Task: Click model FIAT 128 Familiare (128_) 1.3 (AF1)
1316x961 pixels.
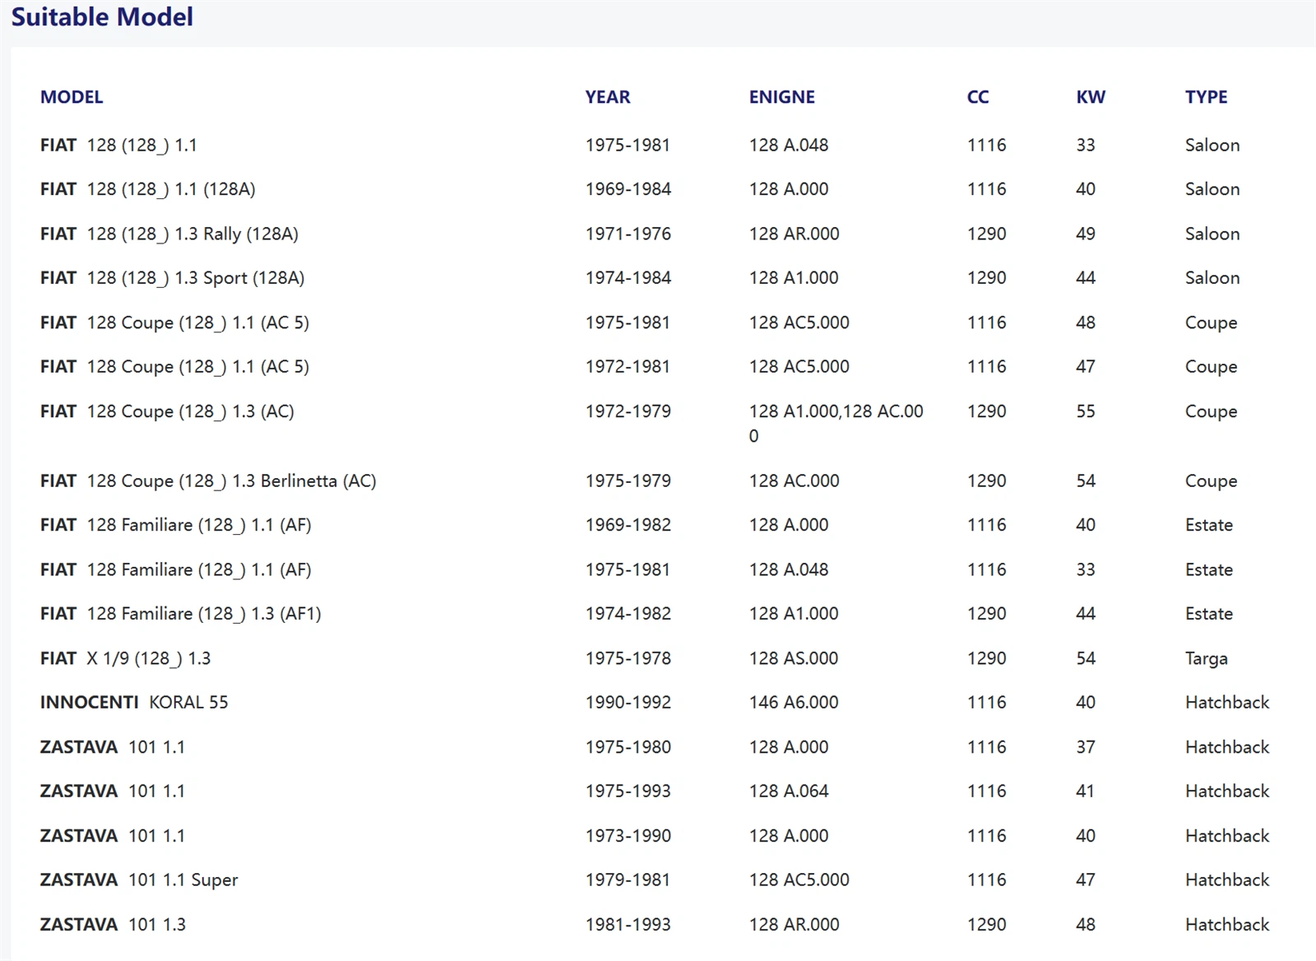Action: [x=181, y=614]
